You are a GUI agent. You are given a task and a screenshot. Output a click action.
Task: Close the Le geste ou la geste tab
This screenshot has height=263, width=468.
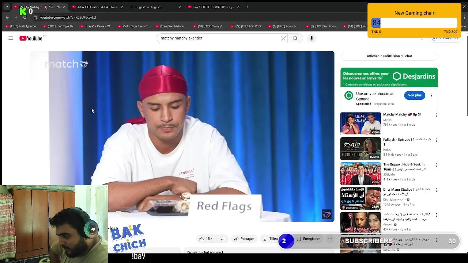coord(180,7)
